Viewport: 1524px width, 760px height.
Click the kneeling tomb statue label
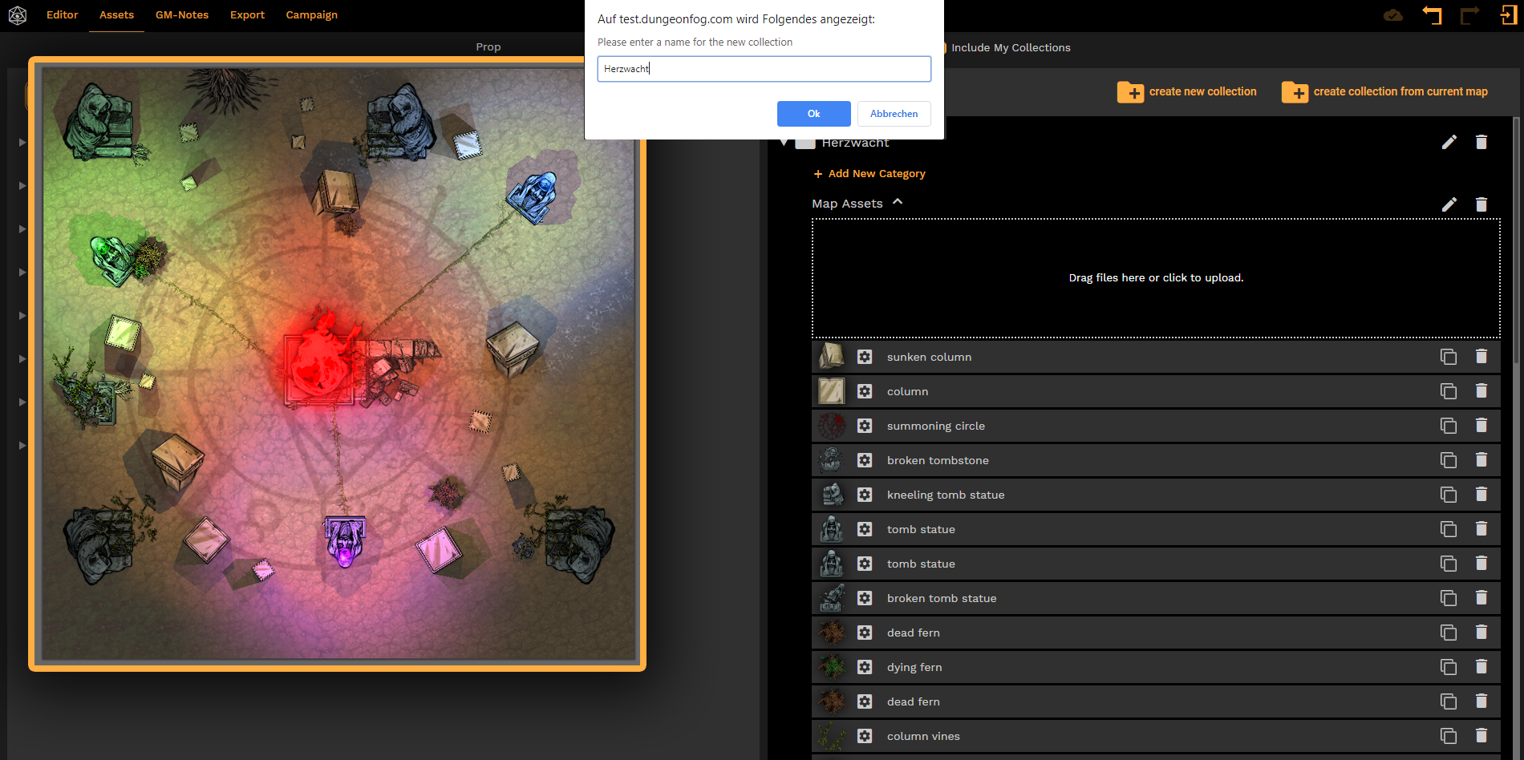click(x=946, y=495)
